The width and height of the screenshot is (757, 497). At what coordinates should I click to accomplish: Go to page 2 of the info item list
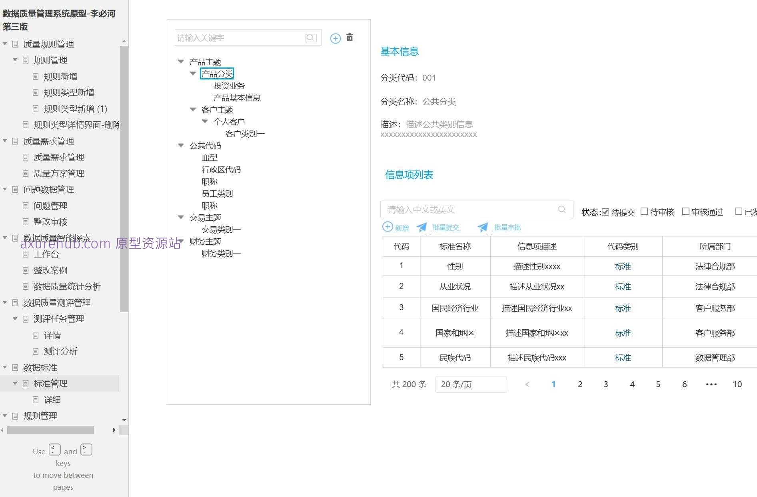coord(580,384)
